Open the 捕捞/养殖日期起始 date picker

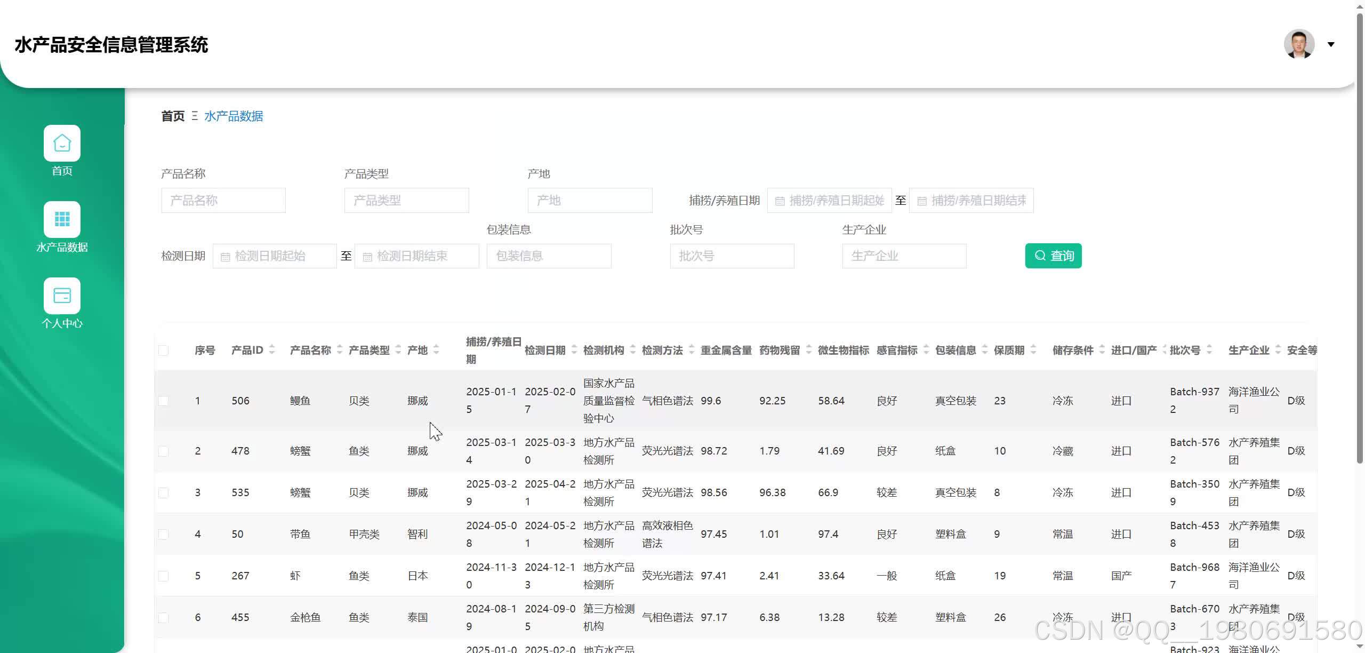(830, 201)
